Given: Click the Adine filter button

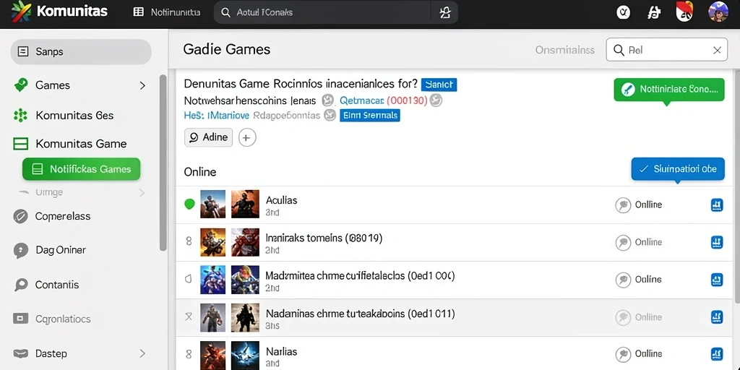Looking at the screenshot, I should (x=209, y=137).
